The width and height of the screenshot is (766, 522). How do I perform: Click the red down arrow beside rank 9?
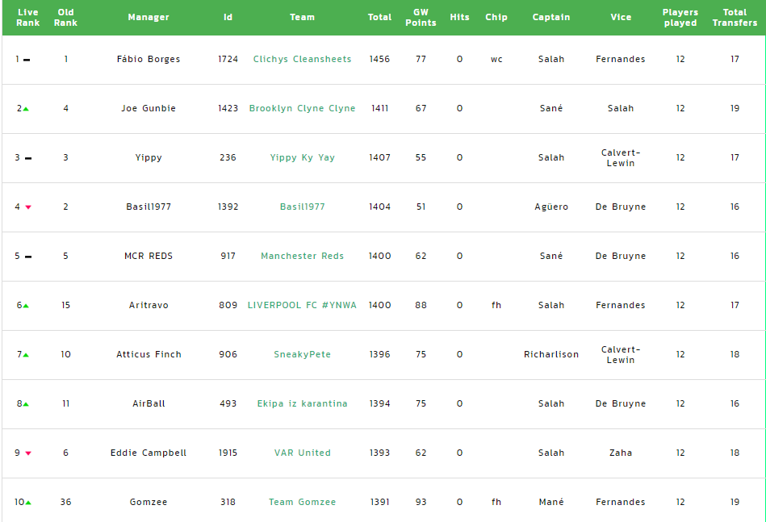[x=28, y=453]
